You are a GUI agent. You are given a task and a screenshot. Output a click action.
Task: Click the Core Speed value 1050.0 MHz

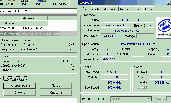114,72
